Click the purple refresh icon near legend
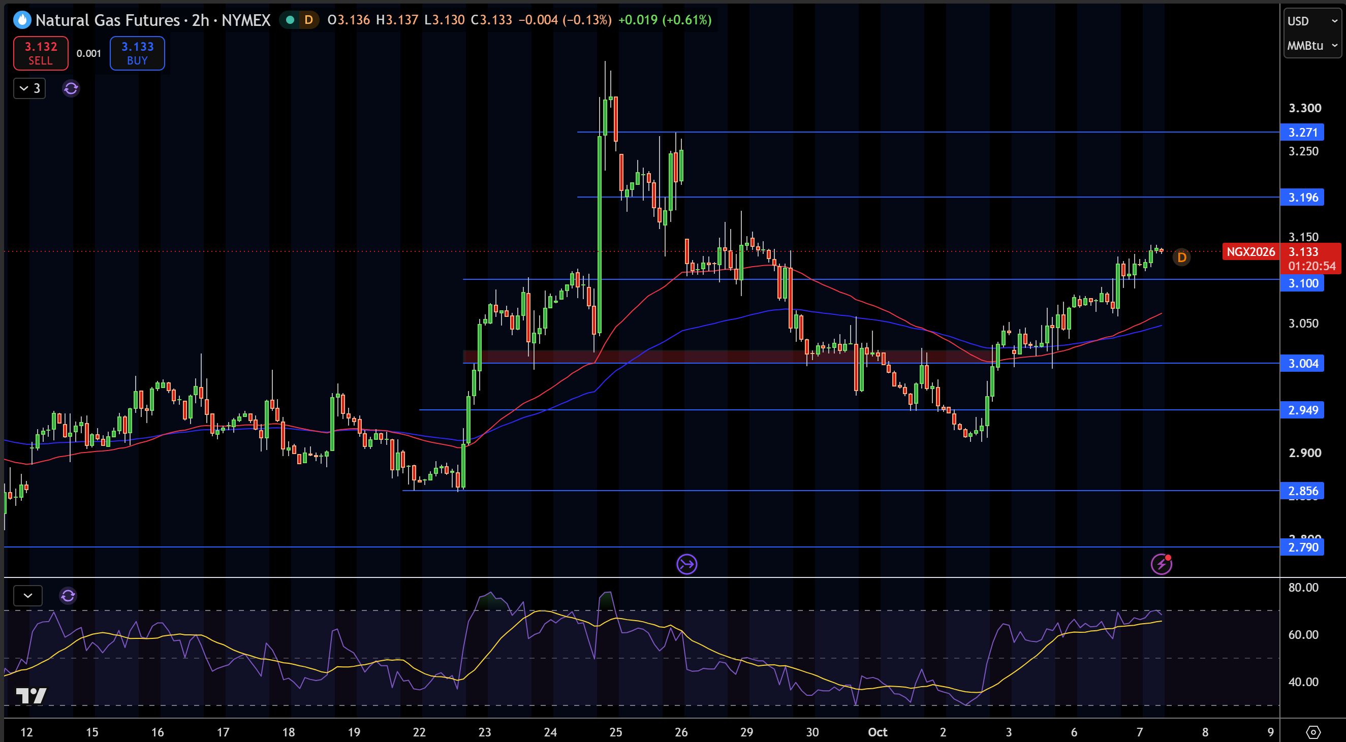This screenshot has width=1346, height=742. tap(71, 88)
